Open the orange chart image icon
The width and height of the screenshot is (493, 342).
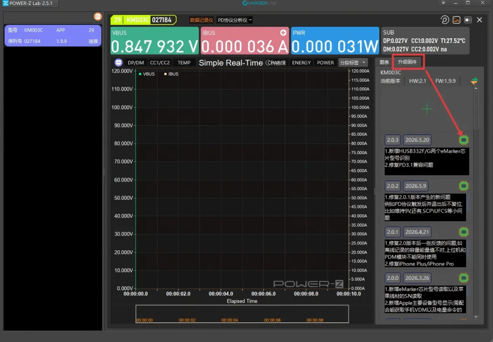point(456,20)
